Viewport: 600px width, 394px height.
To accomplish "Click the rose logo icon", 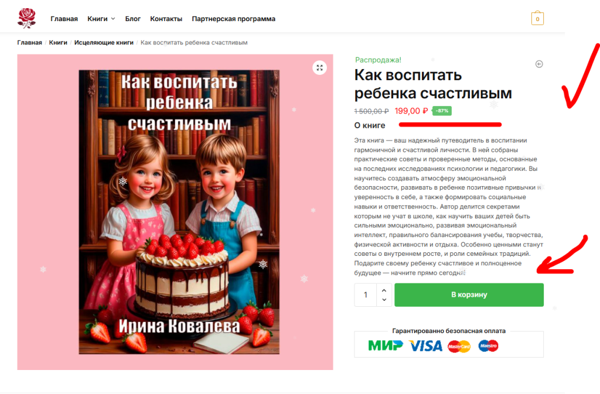I will (x=27, y=18).
